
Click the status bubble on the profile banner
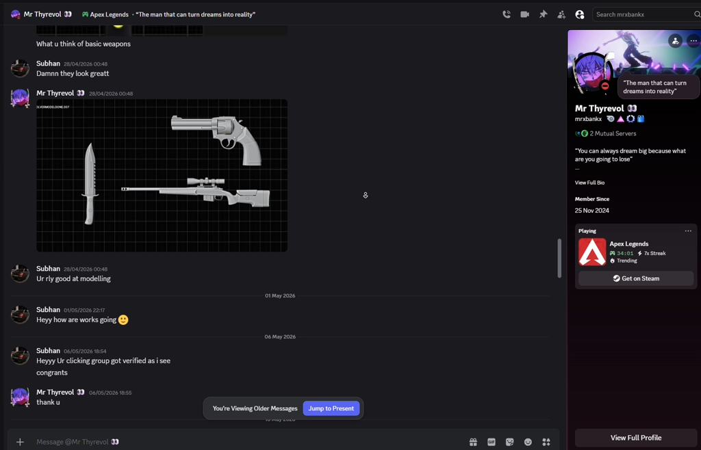coord(659,87)
